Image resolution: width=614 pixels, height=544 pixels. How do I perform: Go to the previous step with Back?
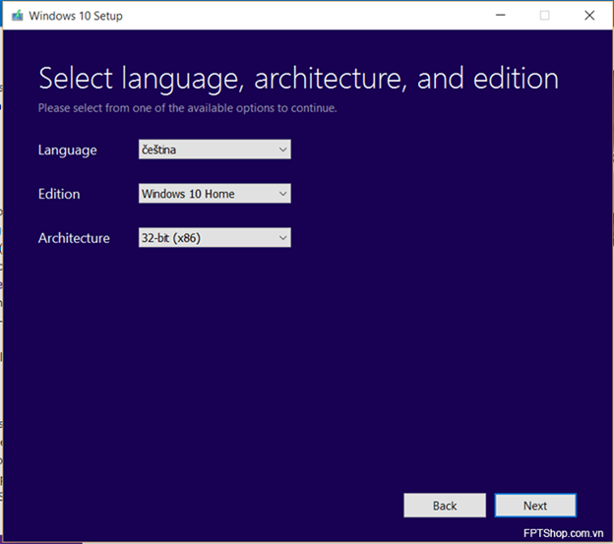pyautogui.click(x=445, y=506)
